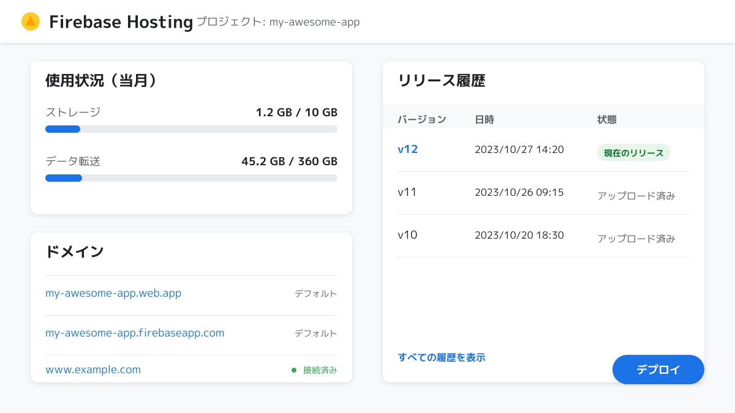Click the 日時 column header
The image size is (735, 413).
pos(484,119)
